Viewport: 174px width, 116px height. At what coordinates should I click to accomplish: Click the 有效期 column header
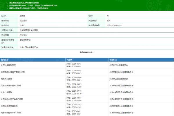coord(69,59)
